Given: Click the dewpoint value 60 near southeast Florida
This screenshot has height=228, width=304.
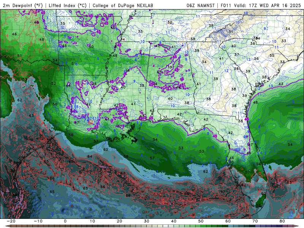Looking at the screenshot, I should (263, 193).
